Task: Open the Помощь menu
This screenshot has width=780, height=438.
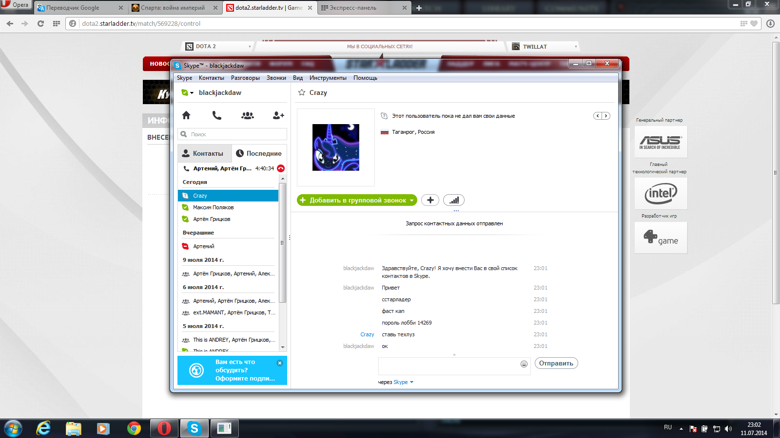Action: [365, 78]
